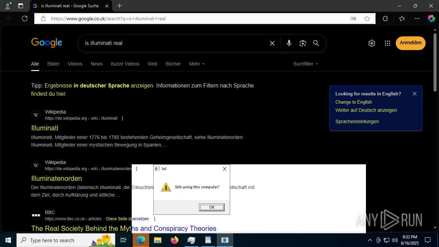Open more options for BBC result
The width and height of the screenshot is (439, 247).
click(x=155, y=219)
